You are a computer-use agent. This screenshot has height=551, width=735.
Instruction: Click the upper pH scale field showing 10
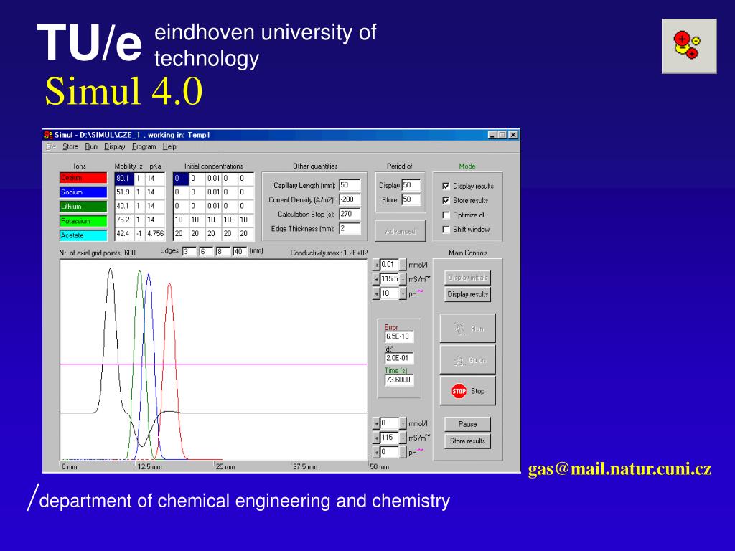[x=390, y=293]
